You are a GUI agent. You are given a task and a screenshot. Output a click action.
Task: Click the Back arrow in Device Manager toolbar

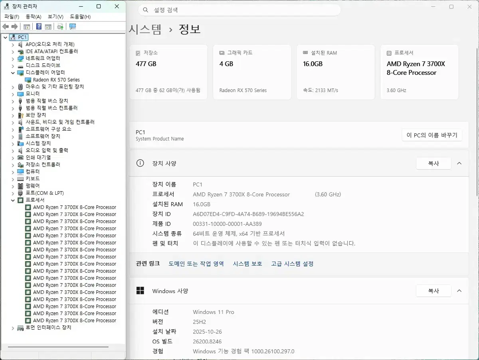[x=6, y=27]
